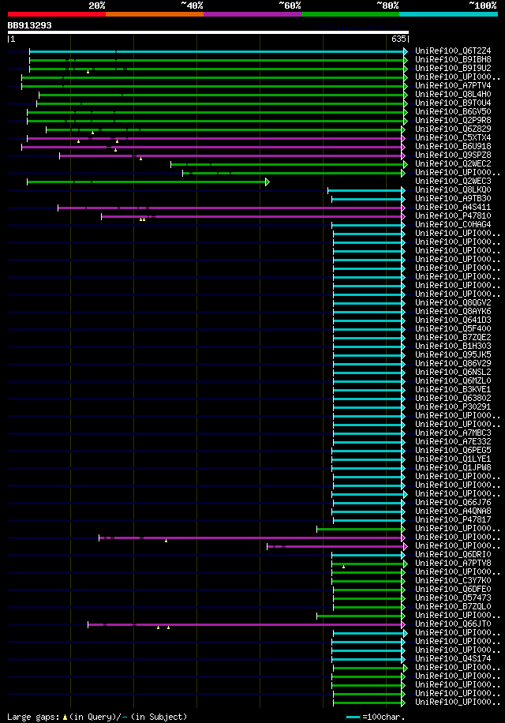The image size is (505, 723).
Task: Select the UniRef100_Q2P9R8 label
Action: [453, 120]
